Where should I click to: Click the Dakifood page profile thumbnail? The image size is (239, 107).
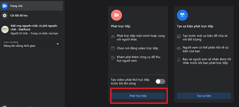(5, 29)
